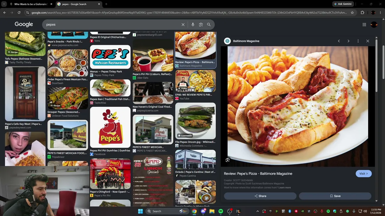
Task: Open the Google apps grid
Action: click(x=364, y=25)
